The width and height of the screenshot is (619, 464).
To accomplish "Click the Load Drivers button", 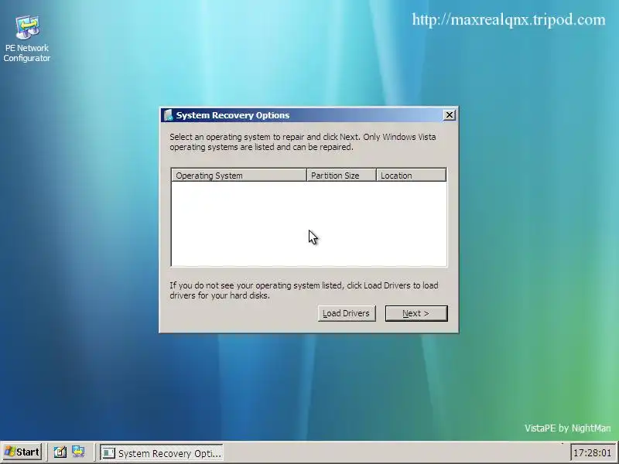I will click(x=347, y=313).
